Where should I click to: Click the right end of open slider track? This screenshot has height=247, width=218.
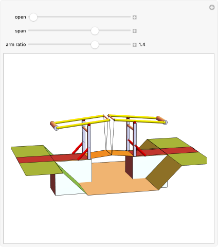pyautogui.click(x=130, y=17)
